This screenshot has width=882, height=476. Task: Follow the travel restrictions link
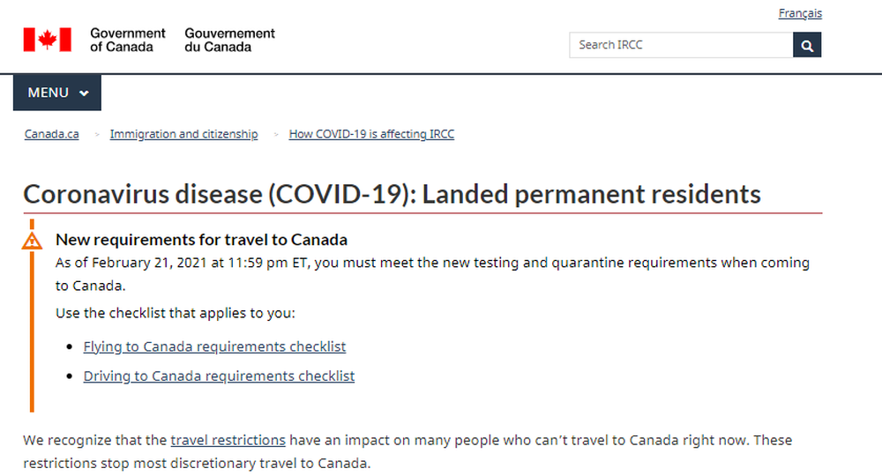228,440
